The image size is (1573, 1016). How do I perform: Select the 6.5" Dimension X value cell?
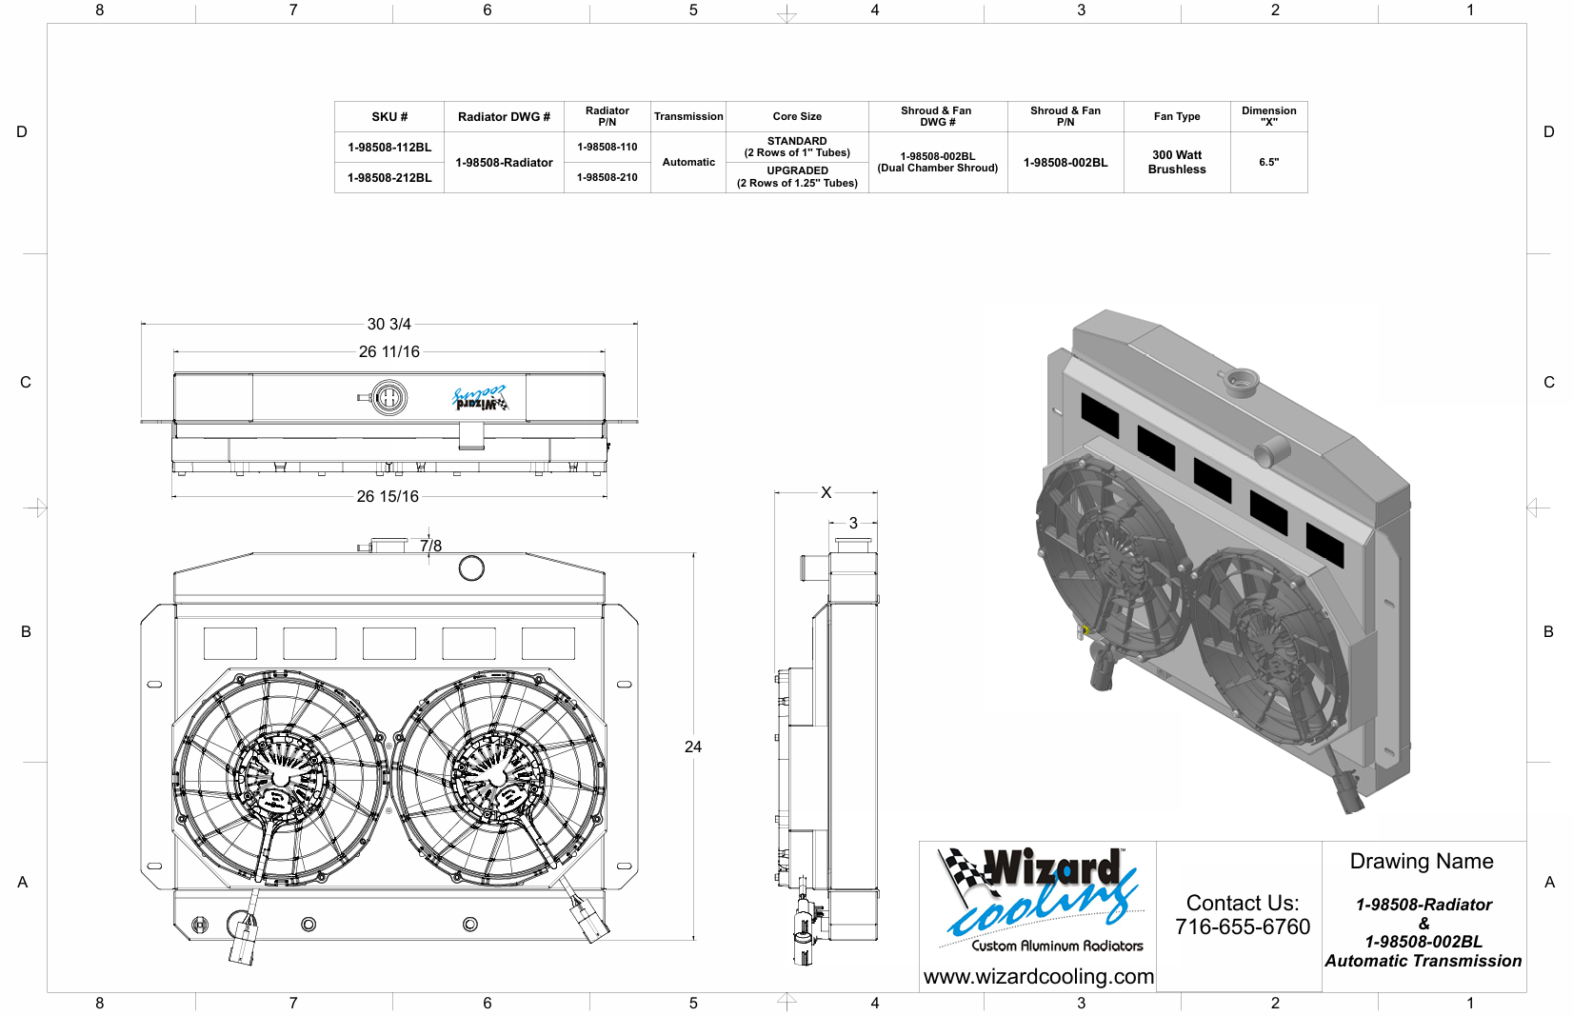[x=1268, y=162]
